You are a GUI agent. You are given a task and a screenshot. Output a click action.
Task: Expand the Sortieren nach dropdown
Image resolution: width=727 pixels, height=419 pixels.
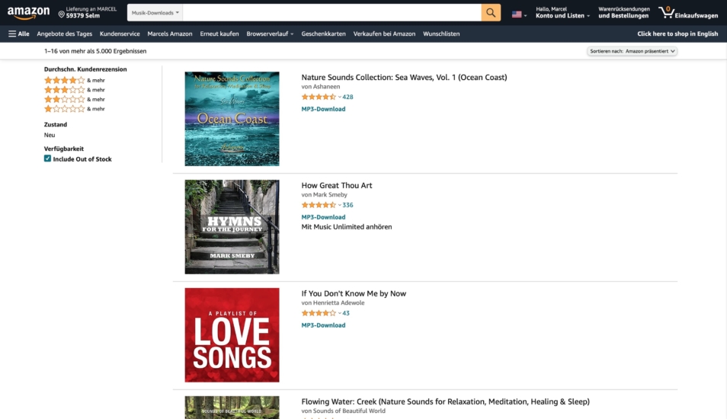(x=632, y=51)
